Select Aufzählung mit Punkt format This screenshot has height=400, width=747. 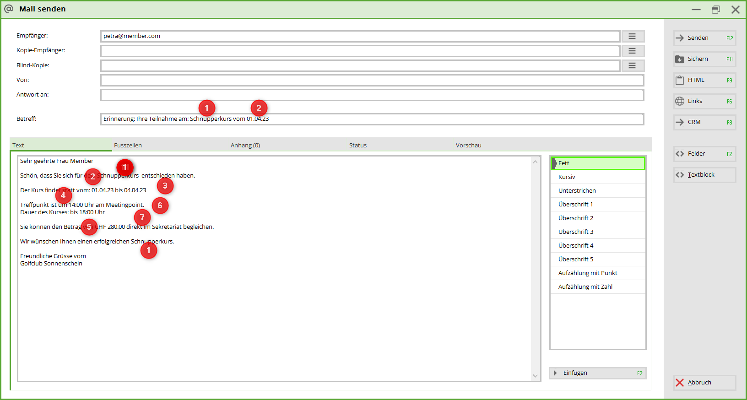pos(587,273)
